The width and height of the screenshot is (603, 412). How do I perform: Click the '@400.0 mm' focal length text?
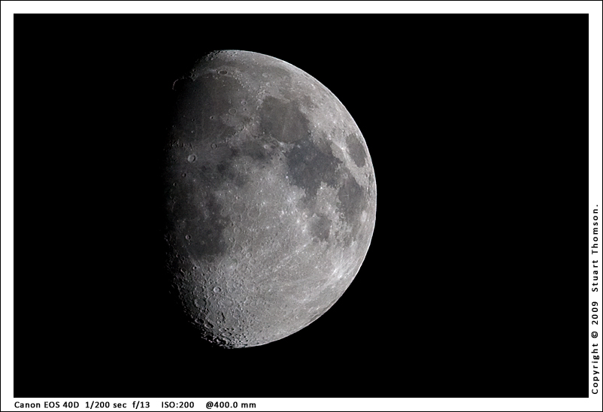pos(231,404)
